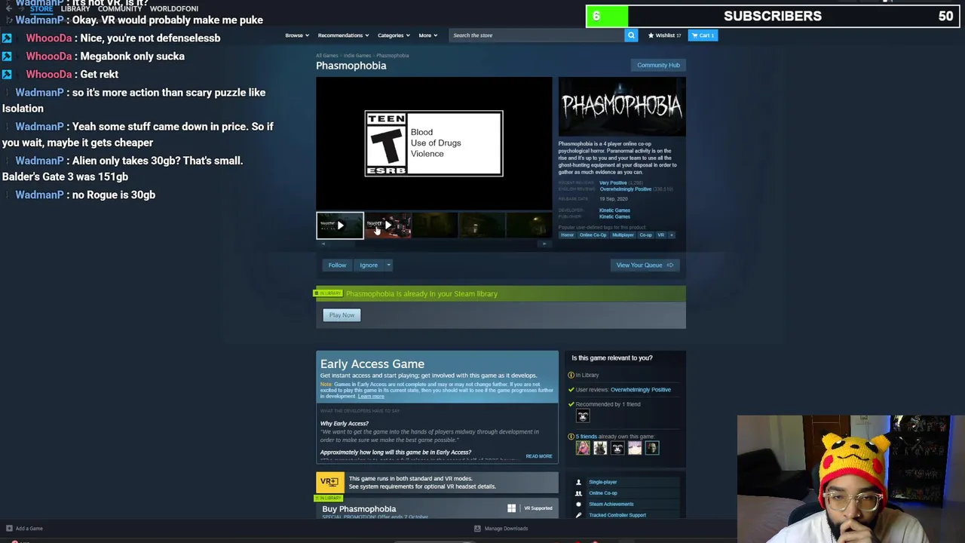
Task: Open the second friend avatar who owns game
Action: pyautogui.click(x=600, y=448)
